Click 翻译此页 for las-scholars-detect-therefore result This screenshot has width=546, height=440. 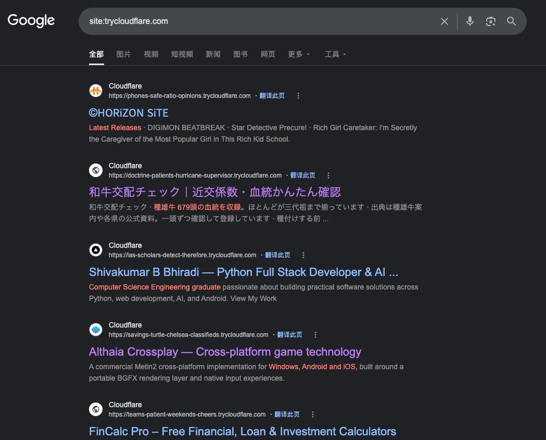coord(277,255)
